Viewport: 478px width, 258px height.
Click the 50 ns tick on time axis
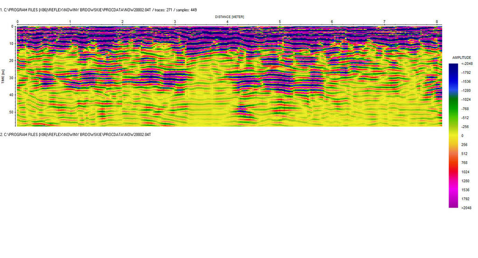click(10, 112)
